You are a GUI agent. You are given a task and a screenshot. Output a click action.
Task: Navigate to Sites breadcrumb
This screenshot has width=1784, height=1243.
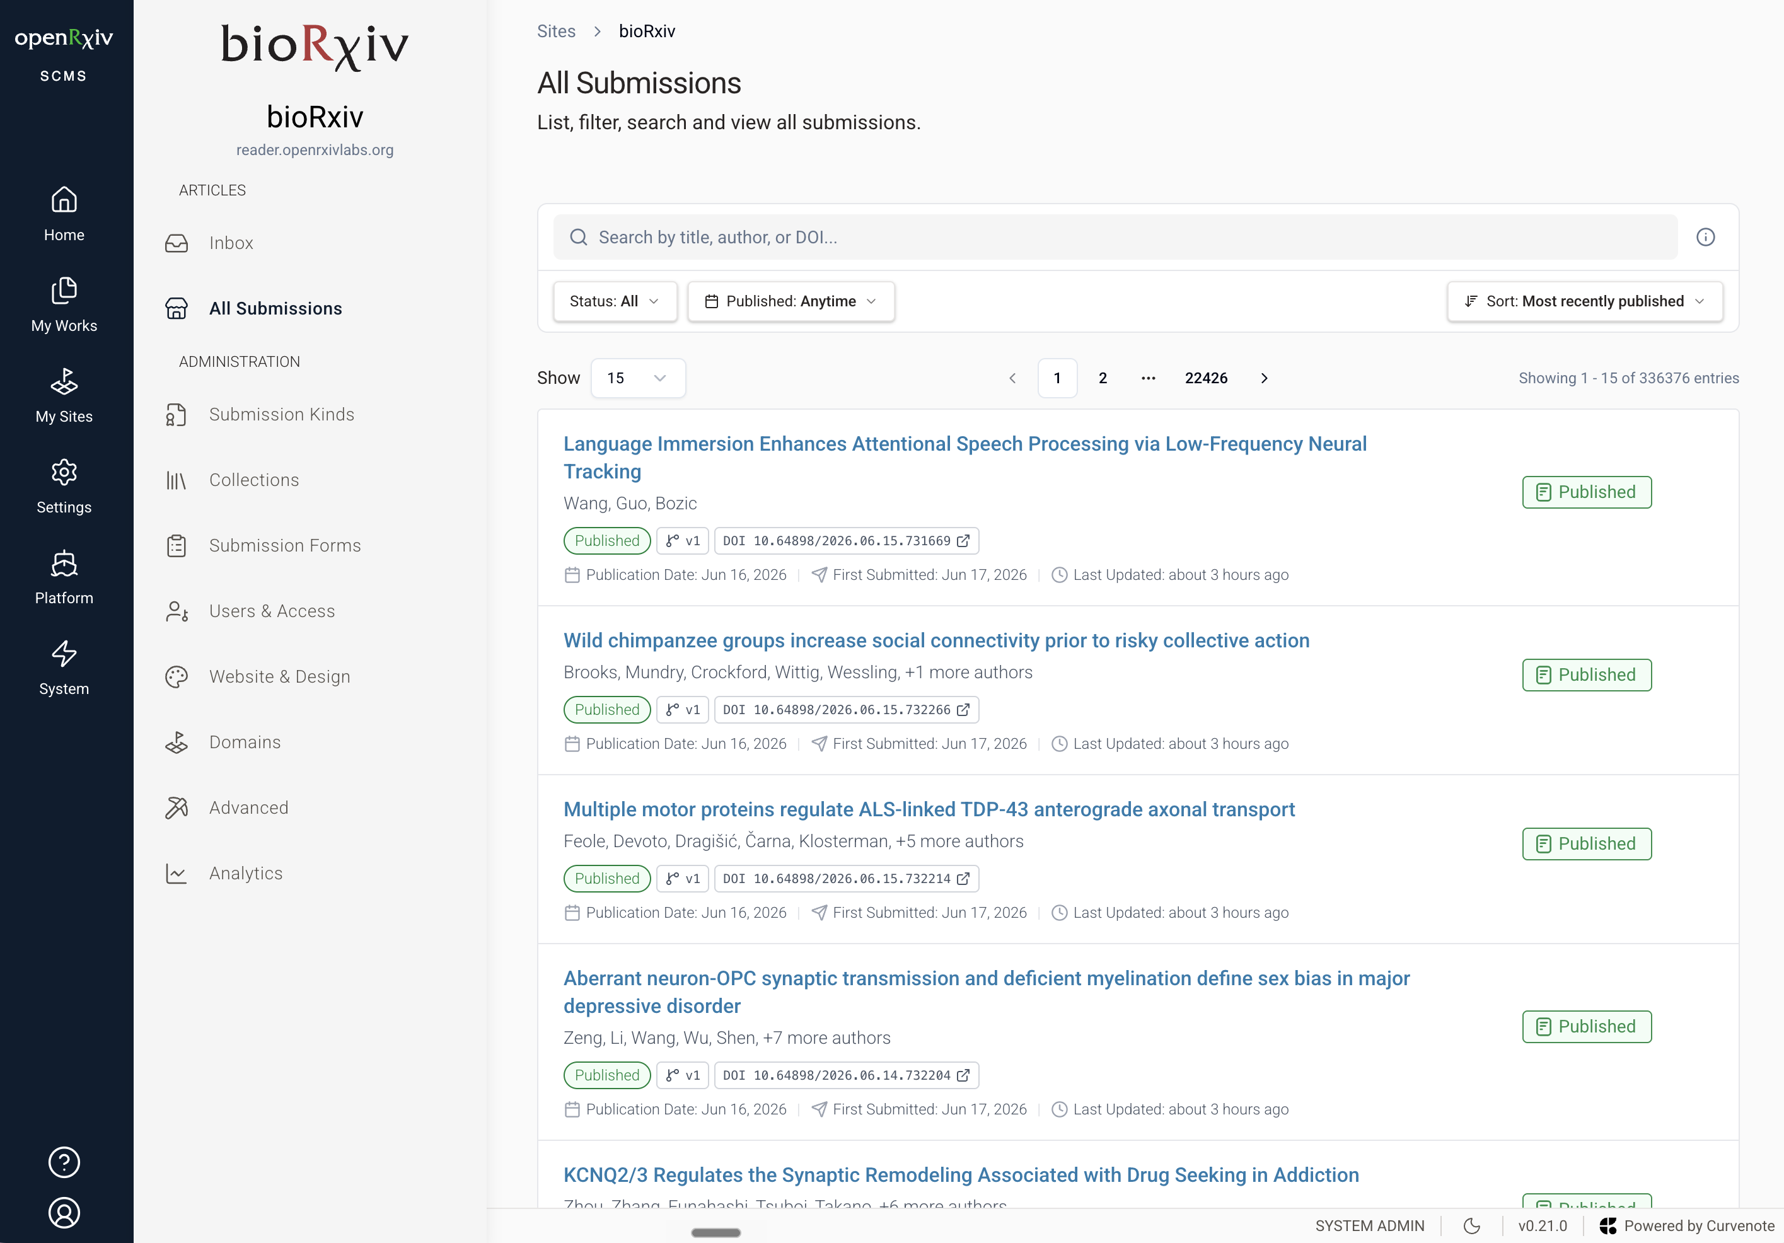click(557, 31)
